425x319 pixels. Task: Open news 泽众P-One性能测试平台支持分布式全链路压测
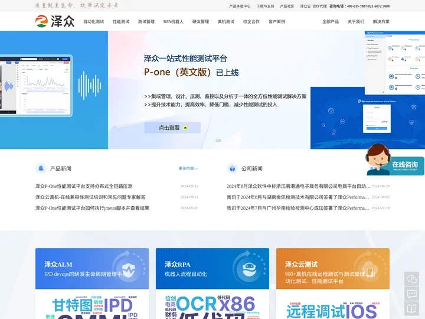[x=84, y=186]
